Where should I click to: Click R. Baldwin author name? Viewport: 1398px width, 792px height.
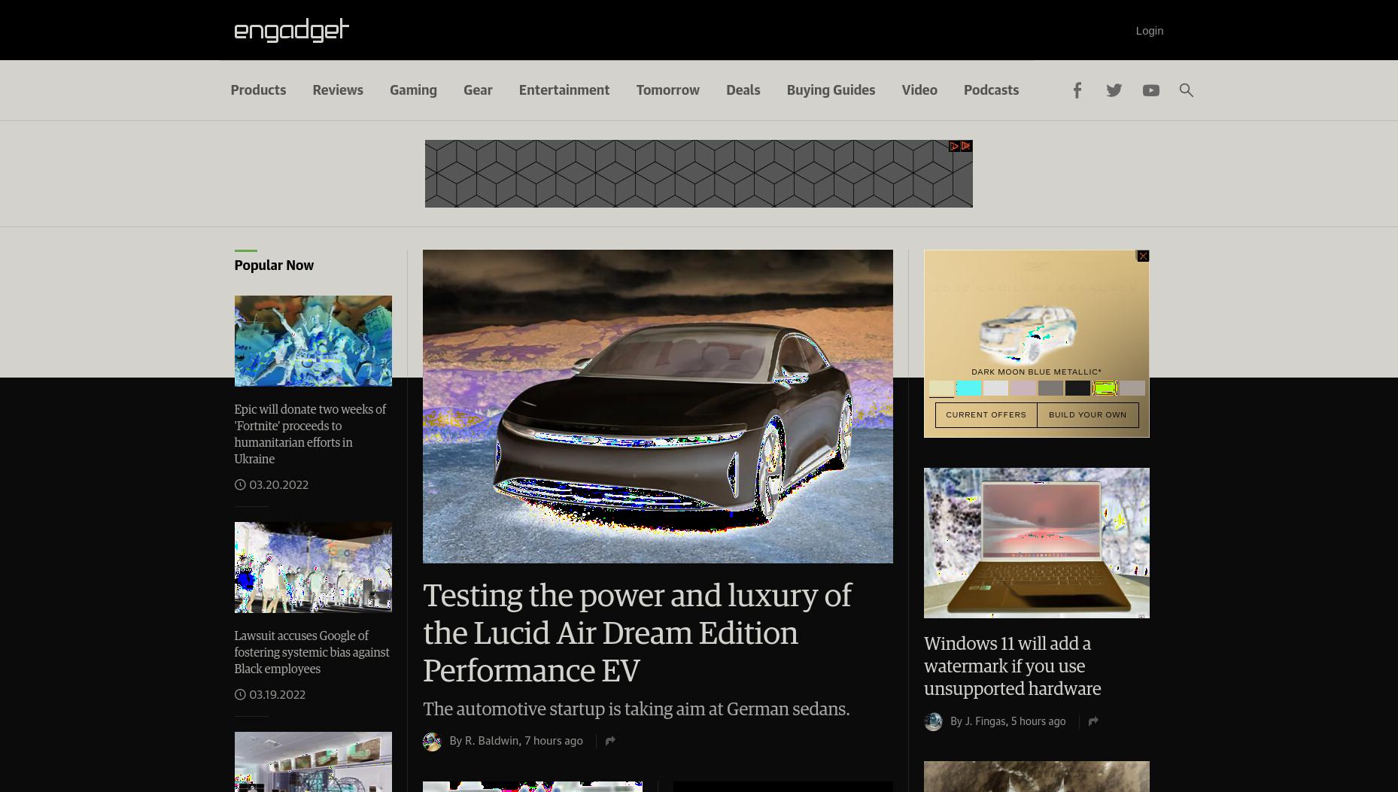coord(491,741)
